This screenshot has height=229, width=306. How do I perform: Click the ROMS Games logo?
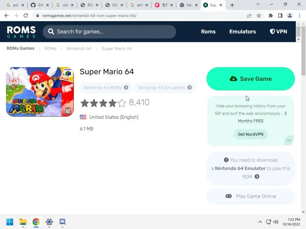click(x=21, y=32)
